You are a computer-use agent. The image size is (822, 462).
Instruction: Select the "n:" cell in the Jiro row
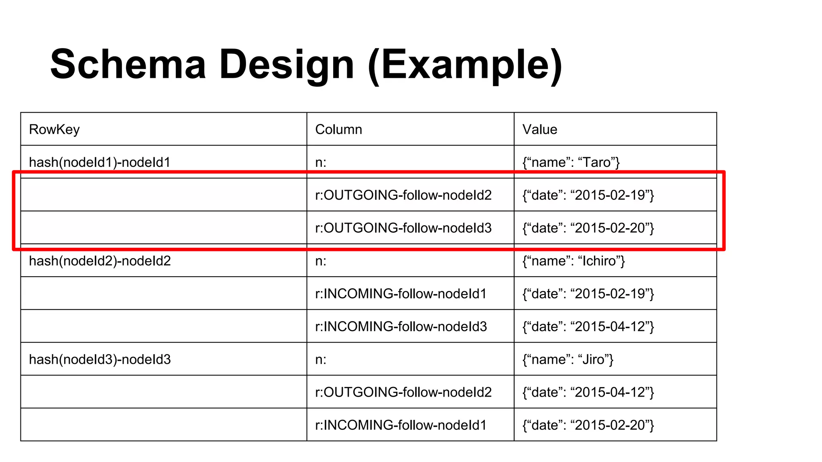point(410,359)
